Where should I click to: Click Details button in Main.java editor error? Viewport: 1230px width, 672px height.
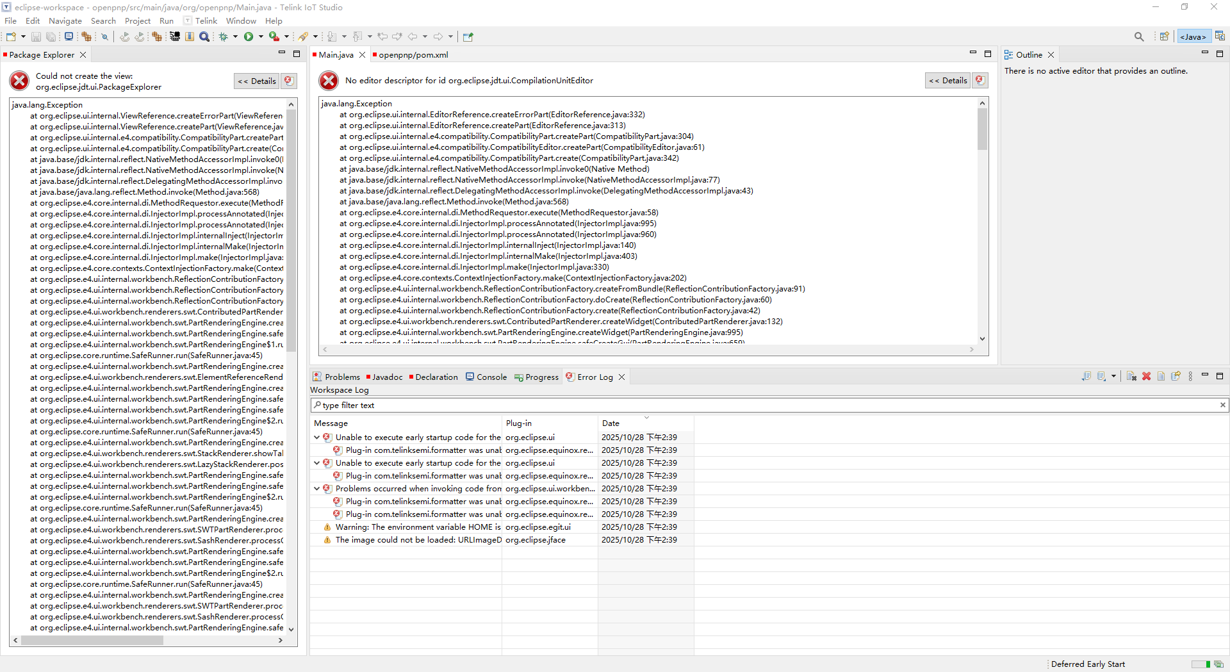tap(948, 80)
